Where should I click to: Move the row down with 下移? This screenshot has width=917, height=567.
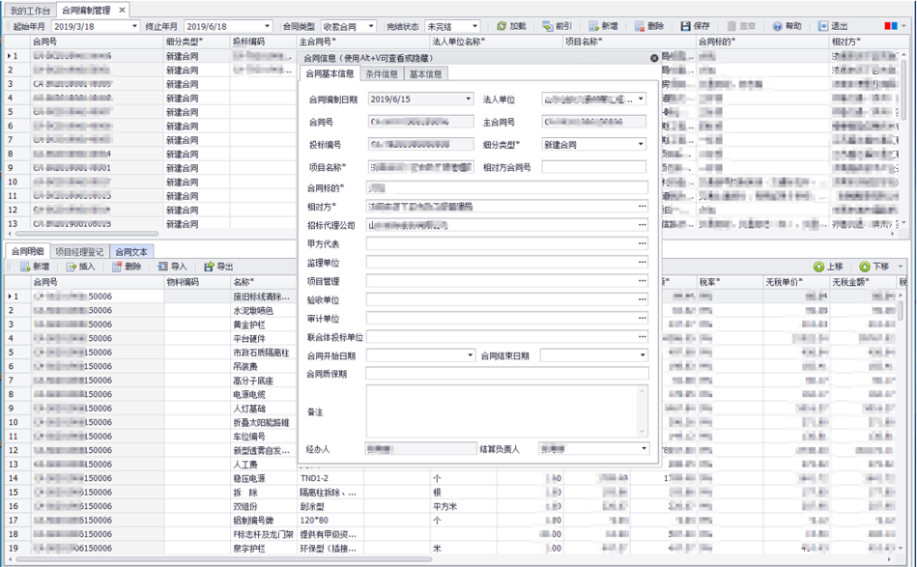click(x=865, y=267)
